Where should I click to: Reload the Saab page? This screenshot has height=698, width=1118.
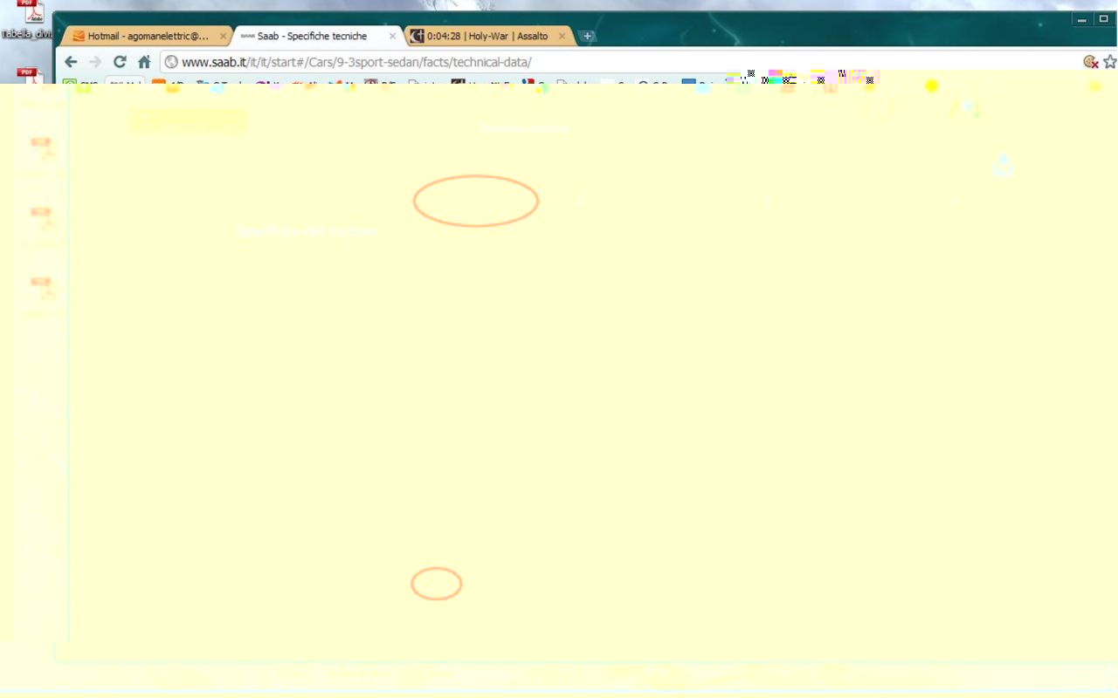point(120,62)
